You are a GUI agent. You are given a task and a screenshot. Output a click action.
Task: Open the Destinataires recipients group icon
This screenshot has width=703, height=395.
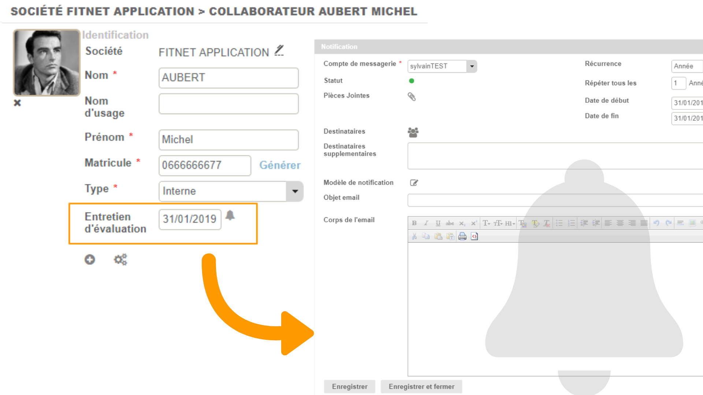(x=413, y=132)
